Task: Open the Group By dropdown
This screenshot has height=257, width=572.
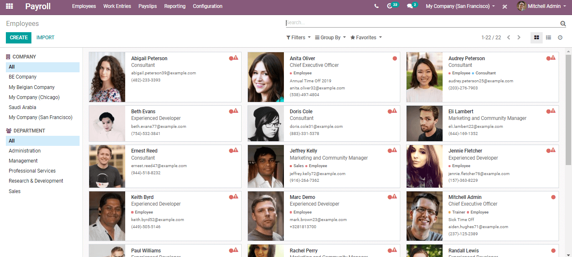Action: click(x=330, y=38)
